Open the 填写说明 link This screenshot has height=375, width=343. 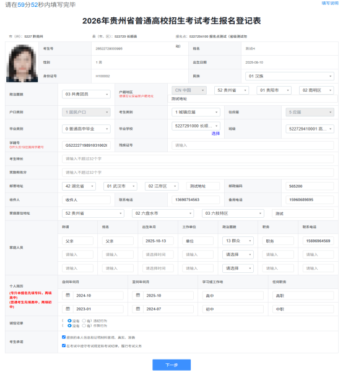(330, 3)
